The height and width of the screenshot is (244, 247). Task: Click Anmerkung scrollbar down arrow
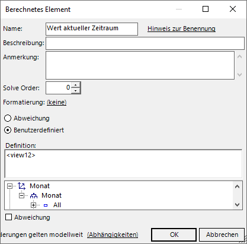click(239, 75)
